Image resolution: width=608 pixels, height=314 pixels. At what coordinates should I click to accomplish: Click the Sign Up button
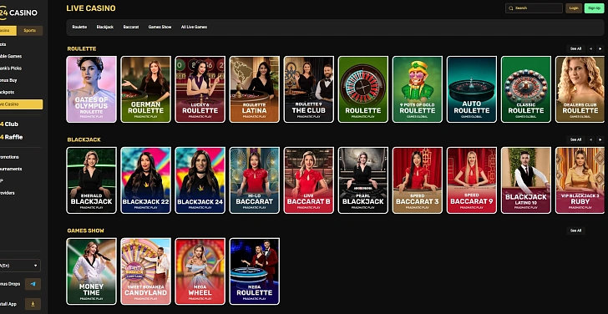pyautogui.click(x=594, y=8)
